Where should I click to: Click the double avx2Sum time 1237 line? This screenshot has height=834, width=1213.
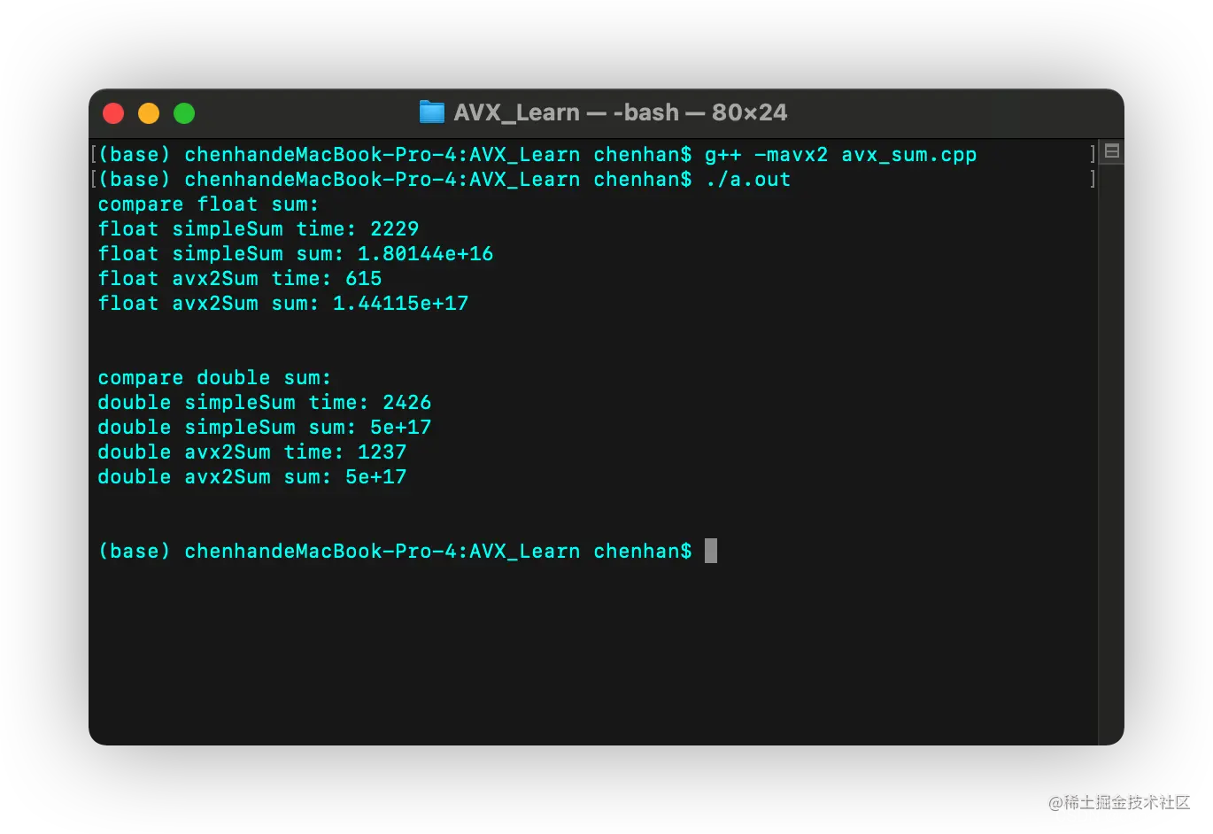[252, 452]
